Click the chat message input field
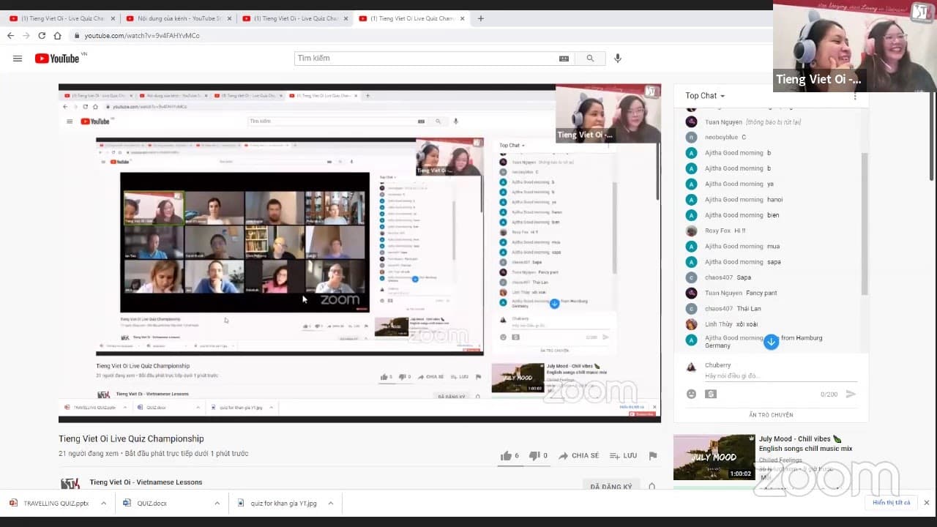Viewport: 937px width, 527px height. 780,376
